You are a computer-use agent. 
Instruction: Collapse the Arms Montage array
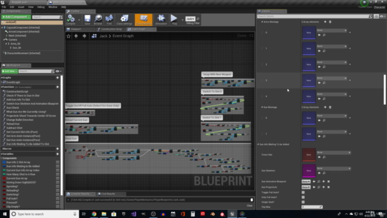[262, 22]
